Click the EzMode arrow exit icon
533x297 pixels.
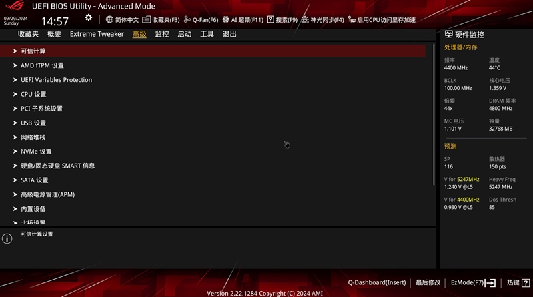point(490,283)
